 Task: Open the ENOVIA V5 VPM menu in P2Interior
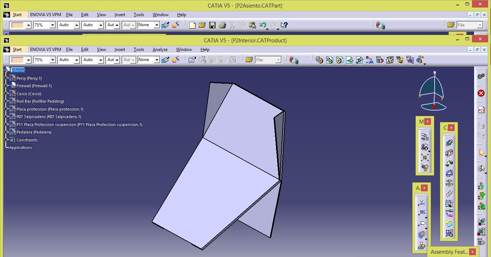tap(45, 50)
